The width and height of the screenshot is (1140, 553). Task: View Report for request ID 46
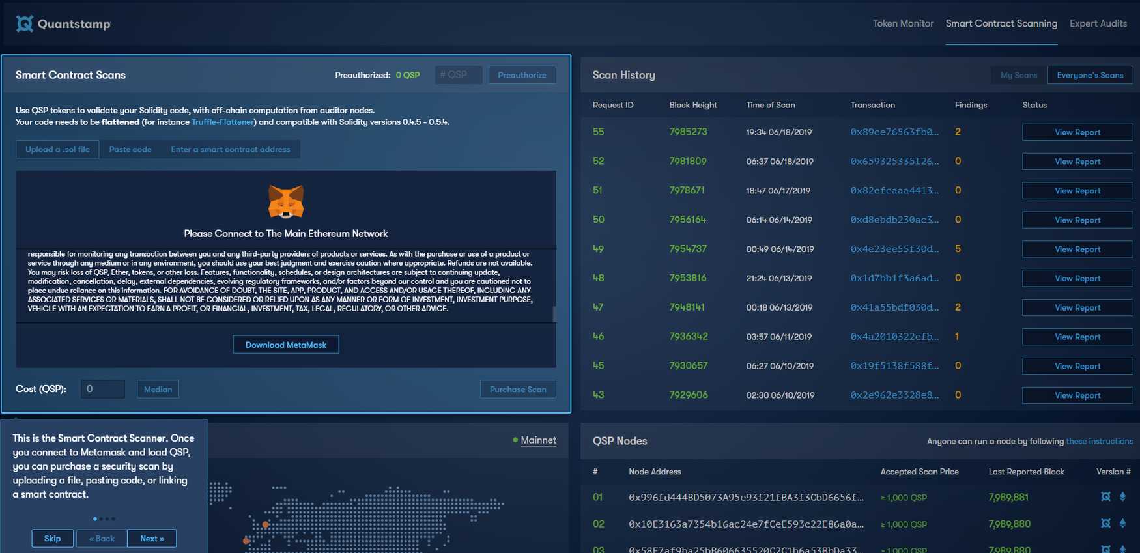(x=1077, y=337)
